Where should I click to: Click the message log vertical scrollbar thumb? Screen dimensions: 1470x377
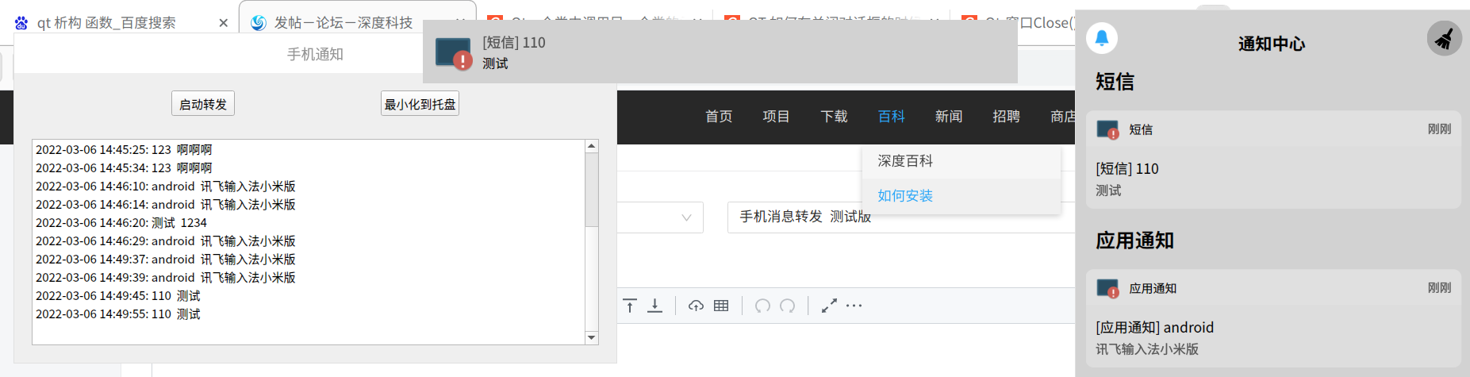click(x=591, y=189)
